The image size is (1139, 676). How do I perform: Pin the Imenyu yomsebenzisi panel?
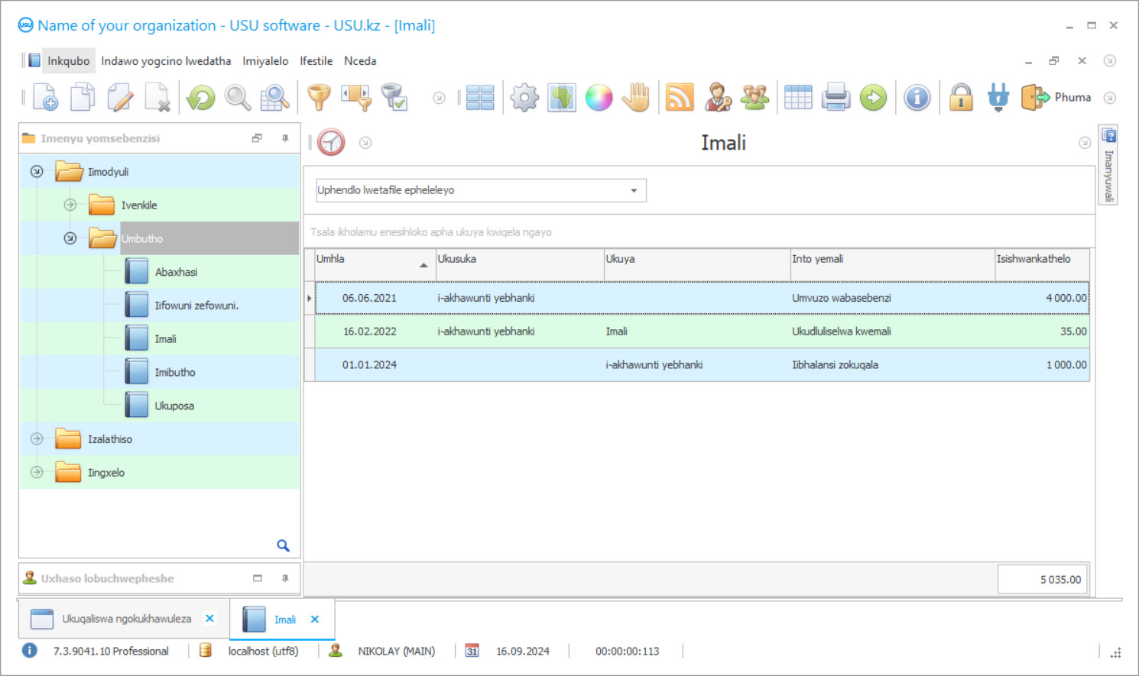[x=285, y=138]
